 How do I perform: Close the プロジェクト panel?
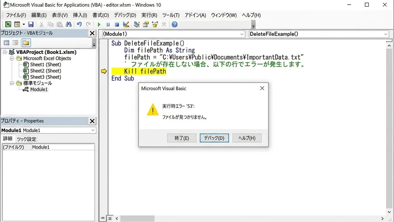pos(92,33)
